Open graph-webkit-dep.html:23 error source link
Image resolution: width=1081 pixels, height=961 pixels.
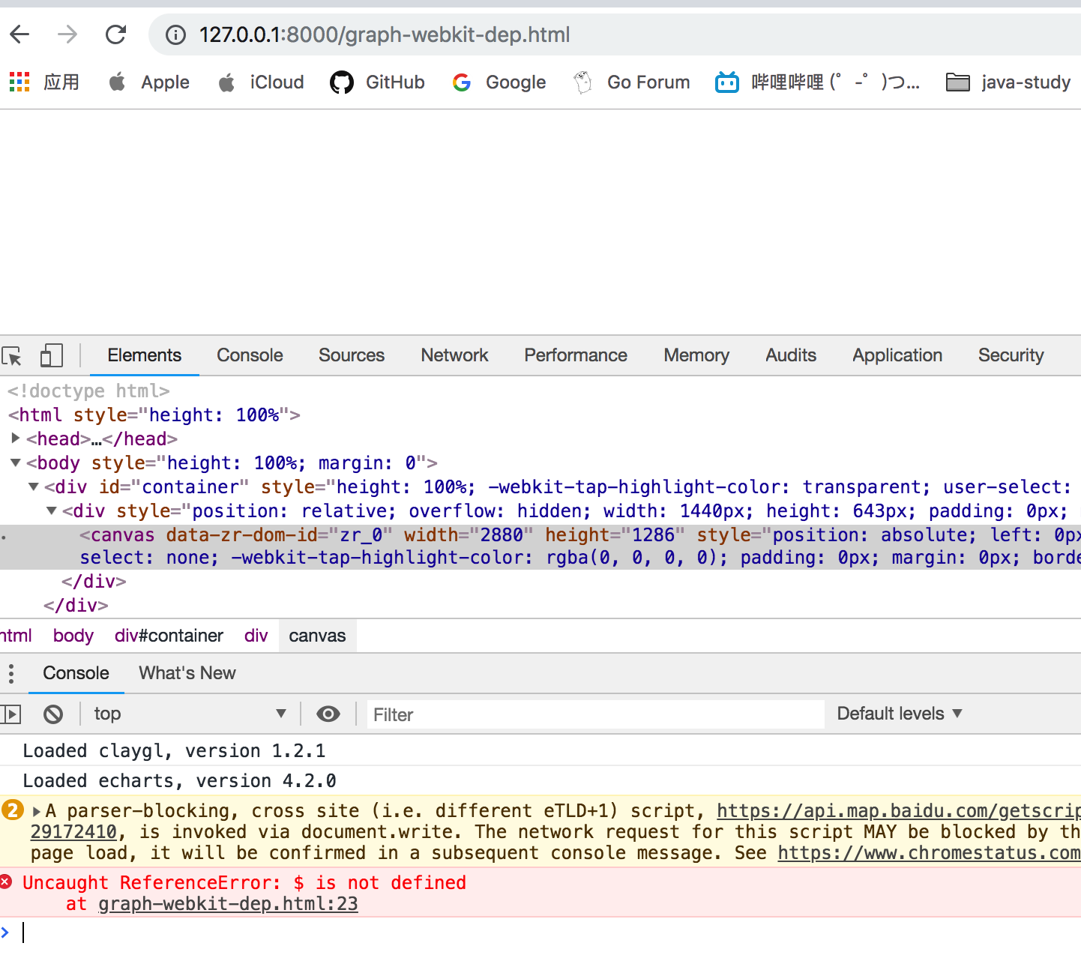point(227,903)
